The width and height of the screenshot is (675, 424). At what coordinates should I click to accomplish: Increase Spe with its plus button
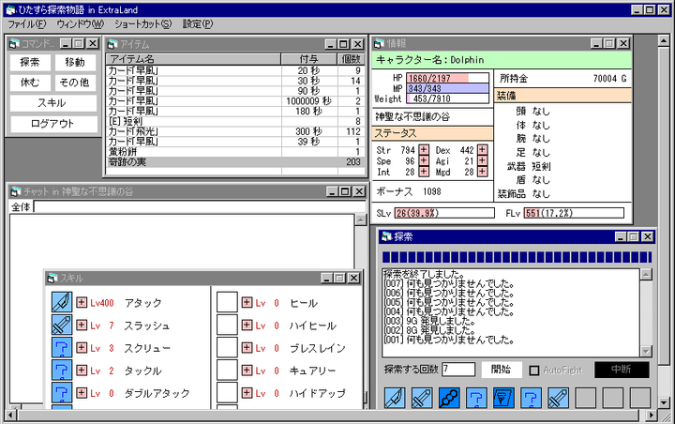click(424, 160)
